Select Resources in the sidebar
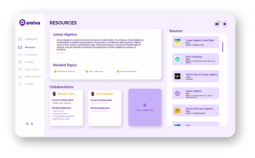The width and height of the screenshot is (255, 158). pos(30,47)
